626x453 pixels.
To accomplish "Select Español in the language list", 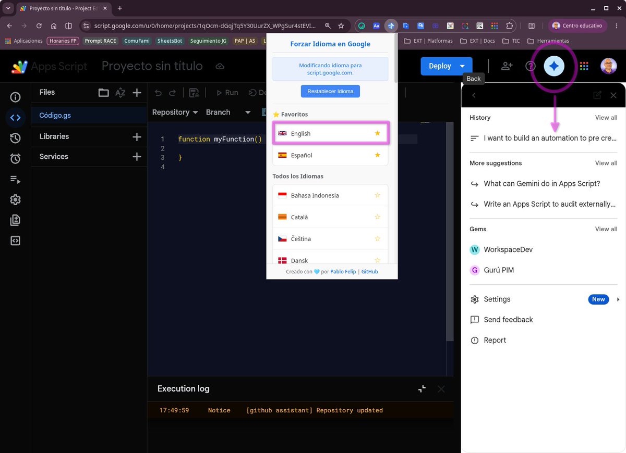I will coord(330,155).
